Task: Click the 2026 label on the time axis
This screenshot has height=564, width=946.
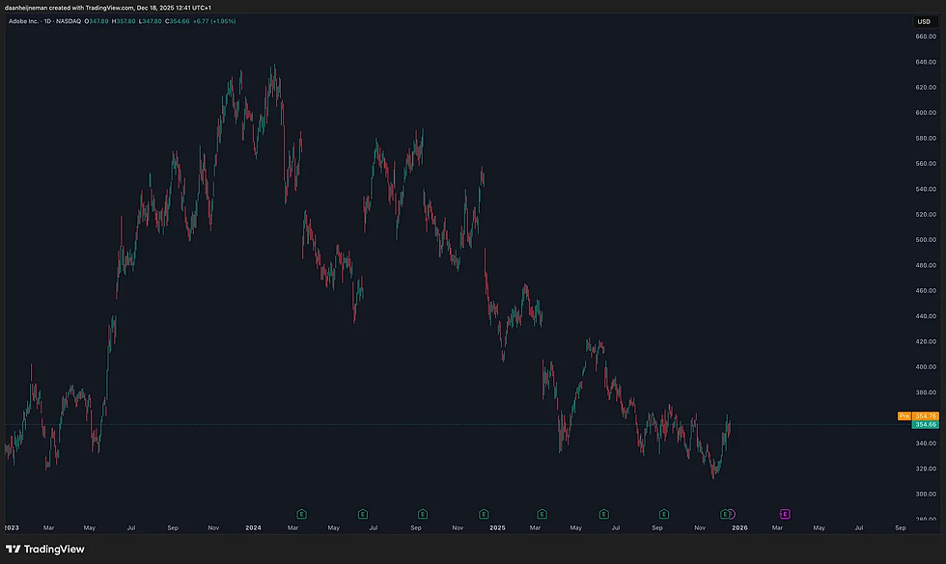Action: pos(739,528)
